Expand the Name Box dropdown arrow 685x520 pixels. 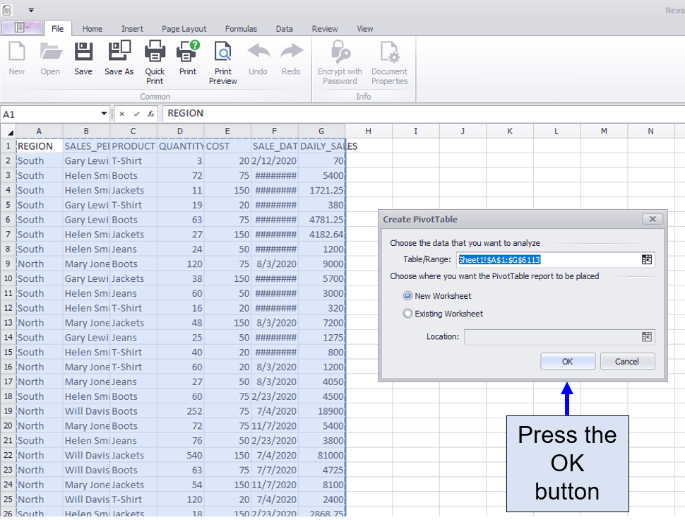point(105,114)
